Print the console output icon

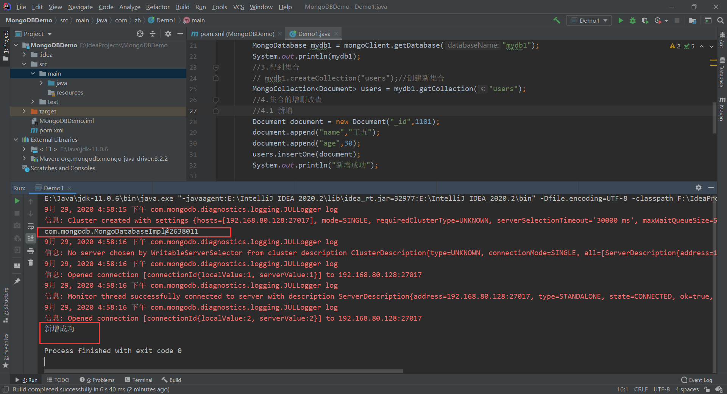[x=31, y=251]
